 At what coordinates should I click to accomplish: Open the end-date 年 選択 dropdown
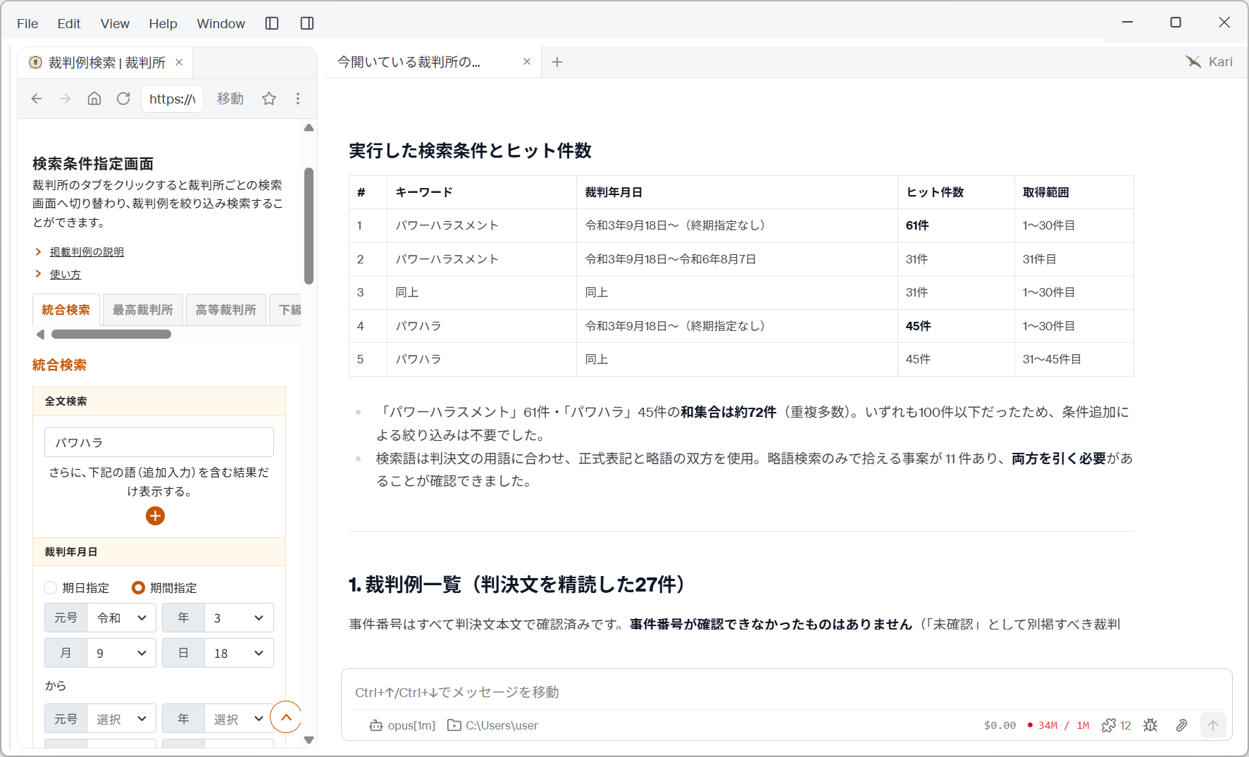tap(239, 719)
